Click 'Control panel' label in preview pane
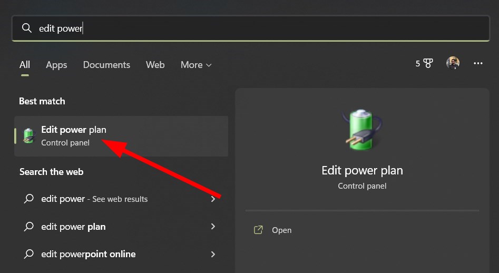The image size is (499, 273). [x=362, y=186]
